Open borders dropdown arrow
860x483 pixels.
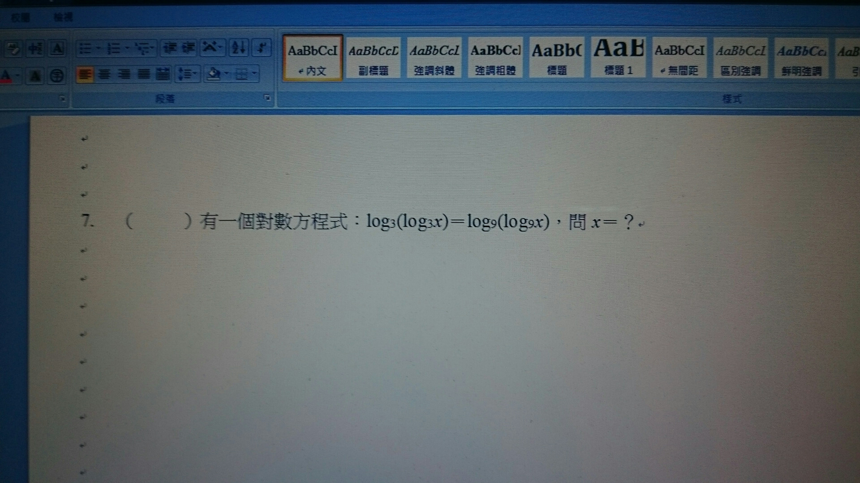254,73
